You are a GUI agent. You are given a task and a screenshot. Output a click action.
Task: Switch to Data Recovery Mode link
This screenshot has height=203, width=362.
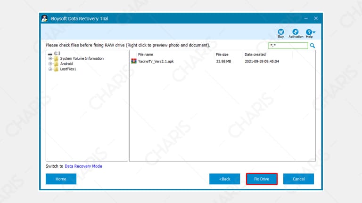[x=83, y=166]
